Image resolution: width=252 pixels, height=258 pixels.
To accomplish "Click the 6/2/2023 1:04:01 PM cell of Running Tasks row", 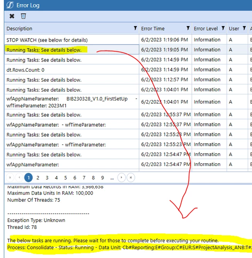I will coord(165,89).
